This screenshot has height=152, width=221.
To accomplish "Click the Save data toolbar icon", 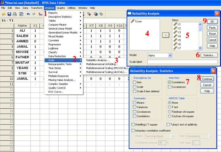I will 10,14.
